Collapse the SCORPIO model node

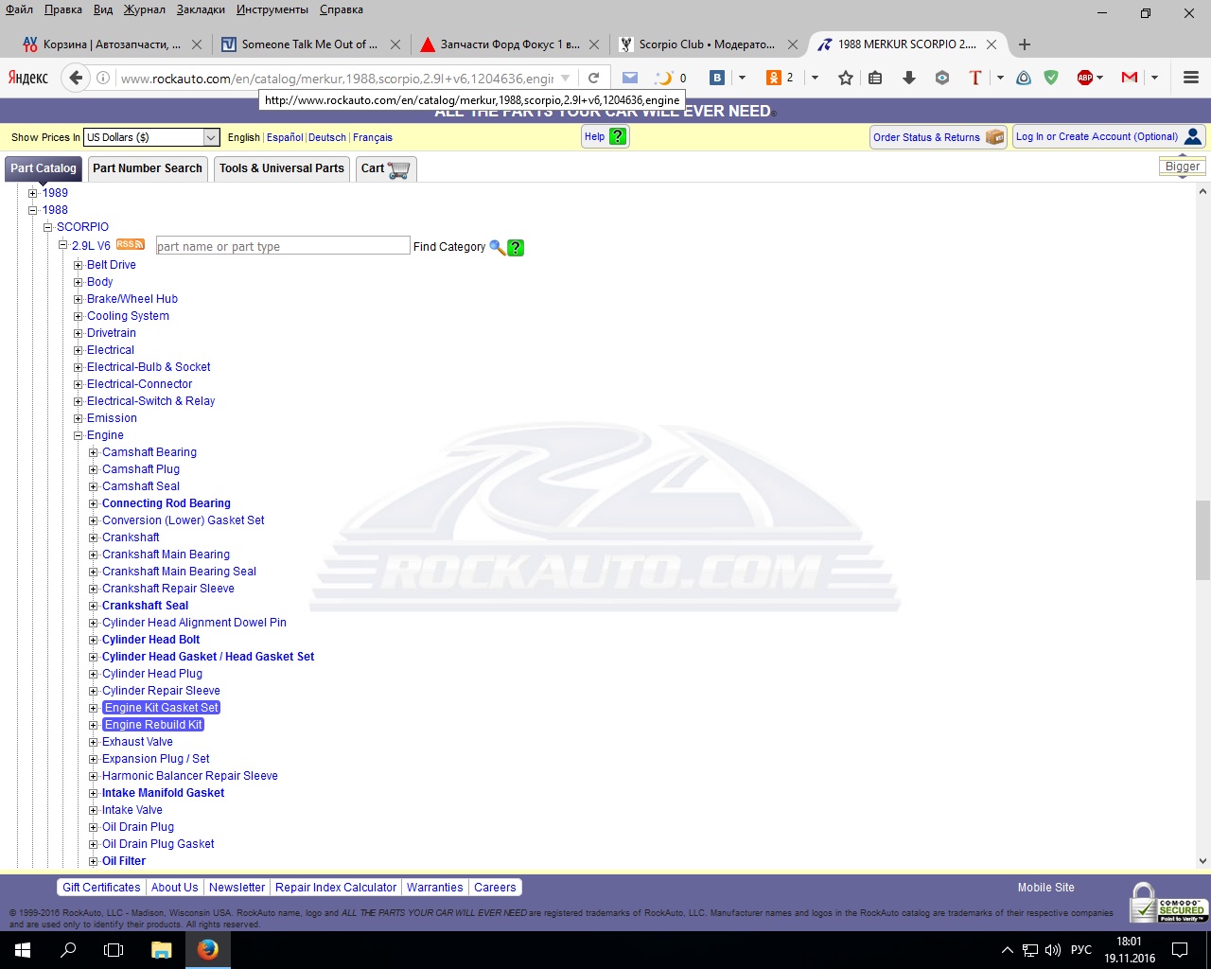click(47, 227)
